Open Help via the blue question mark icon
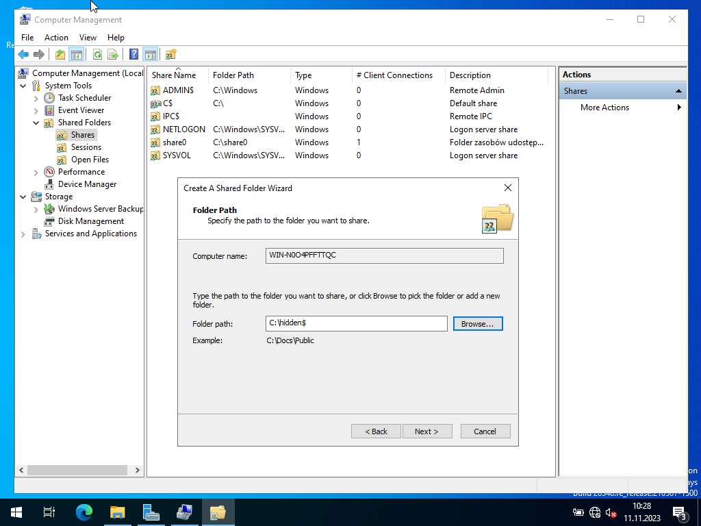The image size is (701, 526). point(134,55)
